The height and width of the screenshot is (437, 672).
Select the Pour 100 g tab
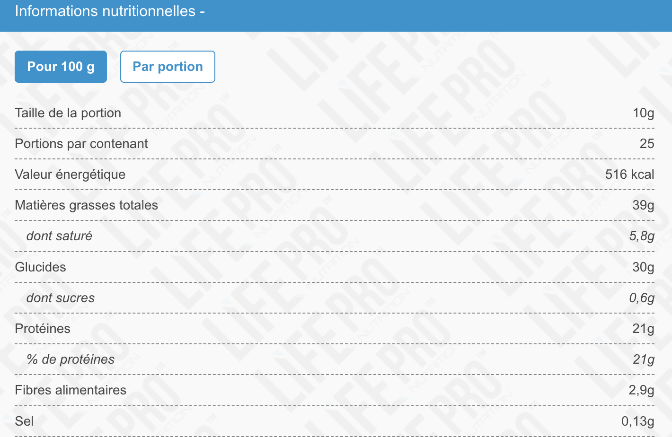tap(61, 67)
